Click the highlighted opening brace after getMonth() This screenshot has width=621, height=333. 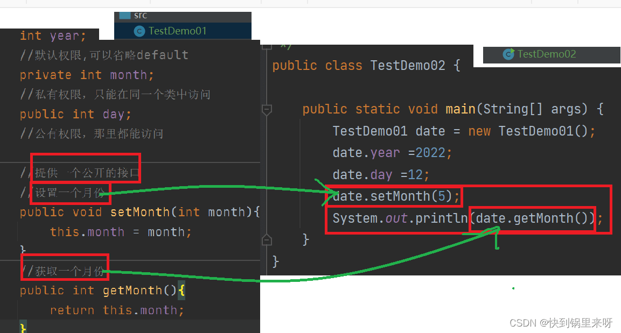(182, 291)
